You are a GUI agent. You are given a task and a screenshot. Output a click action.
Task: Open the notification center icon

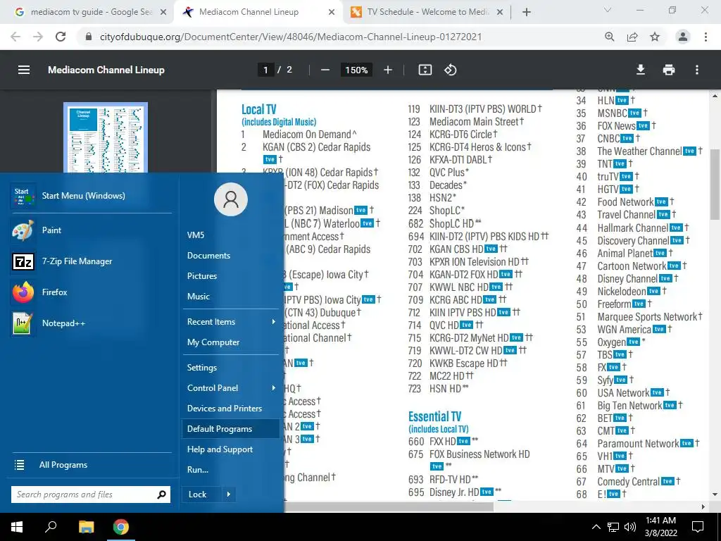pos(698,527)
